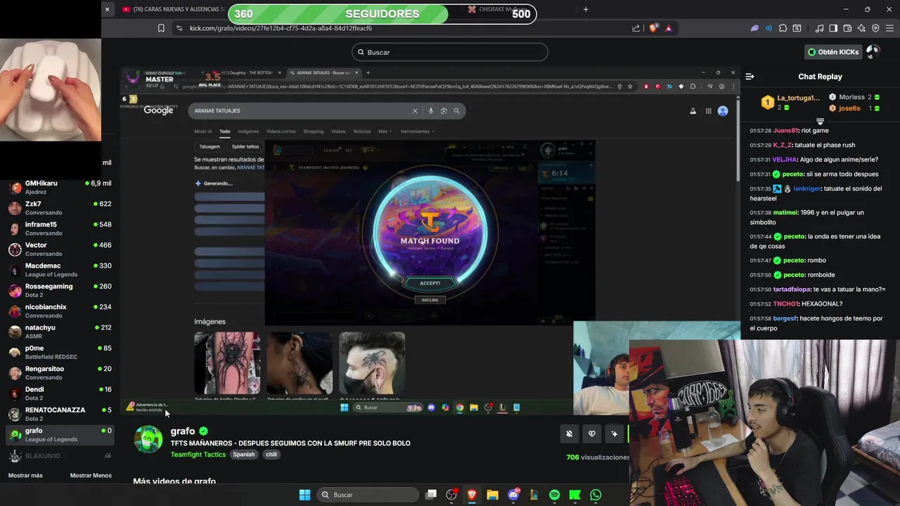Screen dimensions: 900x506
Task: Open Vector channel in sidebar
Action: point(59,249)
